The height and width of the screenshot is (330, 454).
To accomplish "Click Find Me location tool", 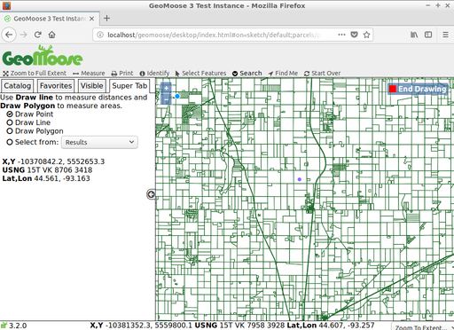I will pyautogui.click(x=283, y=73).
